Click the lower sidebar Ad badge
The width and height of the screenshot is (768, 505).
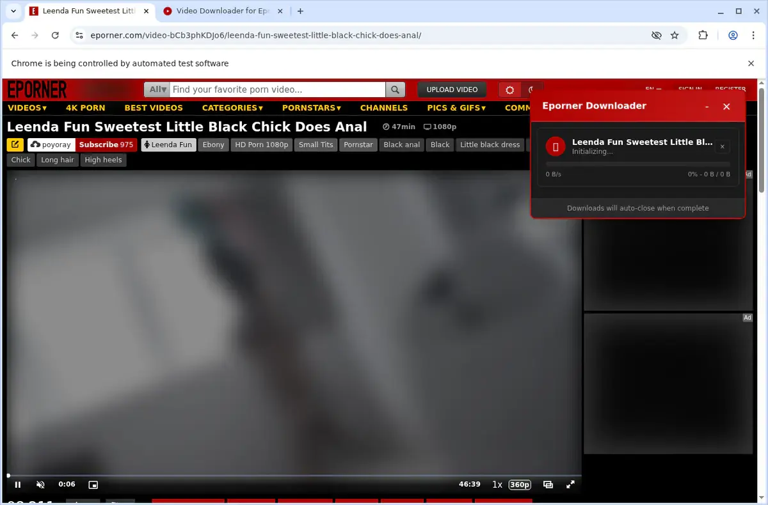coord(747,318)
